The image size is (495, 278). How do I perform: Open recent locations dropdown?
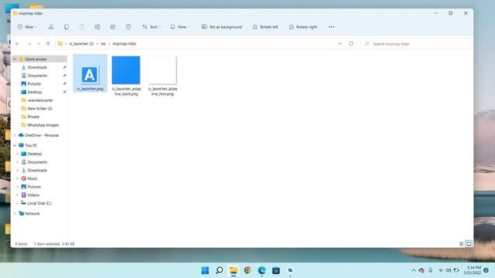[39, 44]
